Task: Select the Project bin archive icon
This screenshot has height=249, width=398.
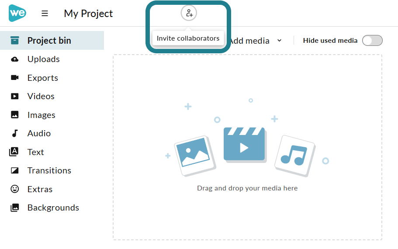Action: click(x=15, y=40)
